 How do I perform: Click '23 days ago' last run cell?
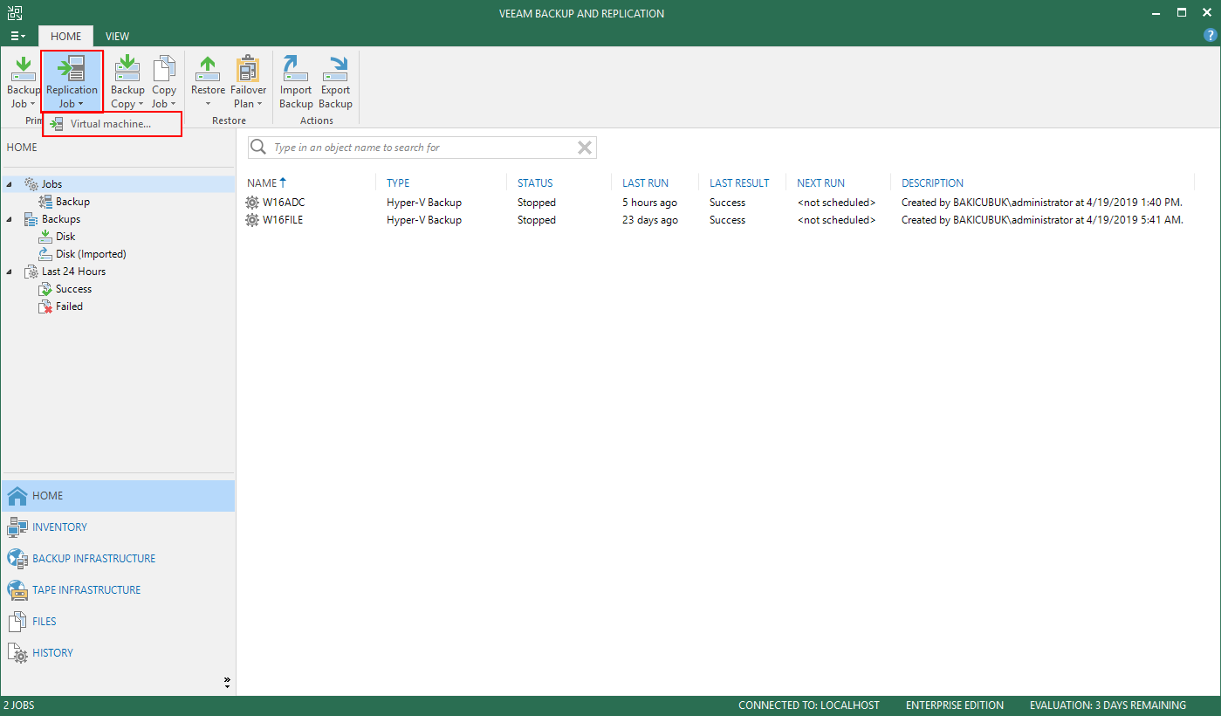(x=650, y=220)
